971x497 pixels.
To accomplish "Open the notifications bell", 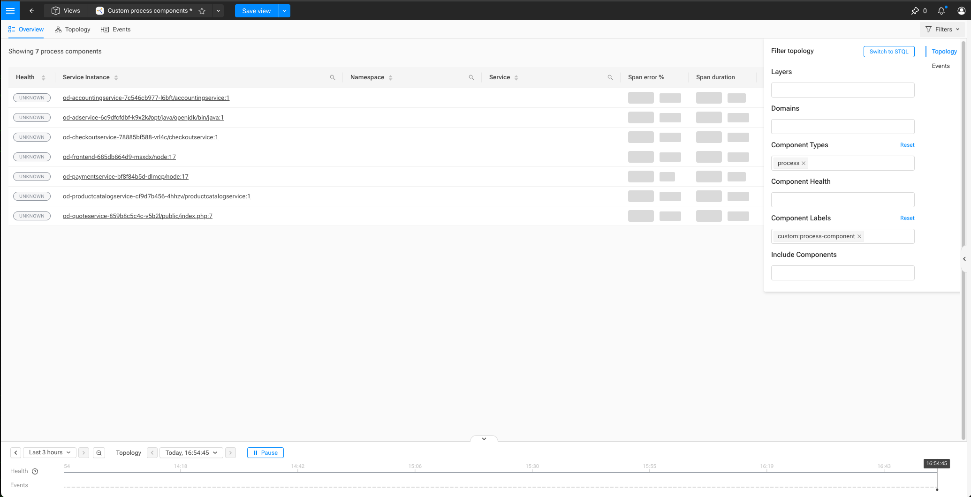I will pyautogui.click(x=941, y=10).
